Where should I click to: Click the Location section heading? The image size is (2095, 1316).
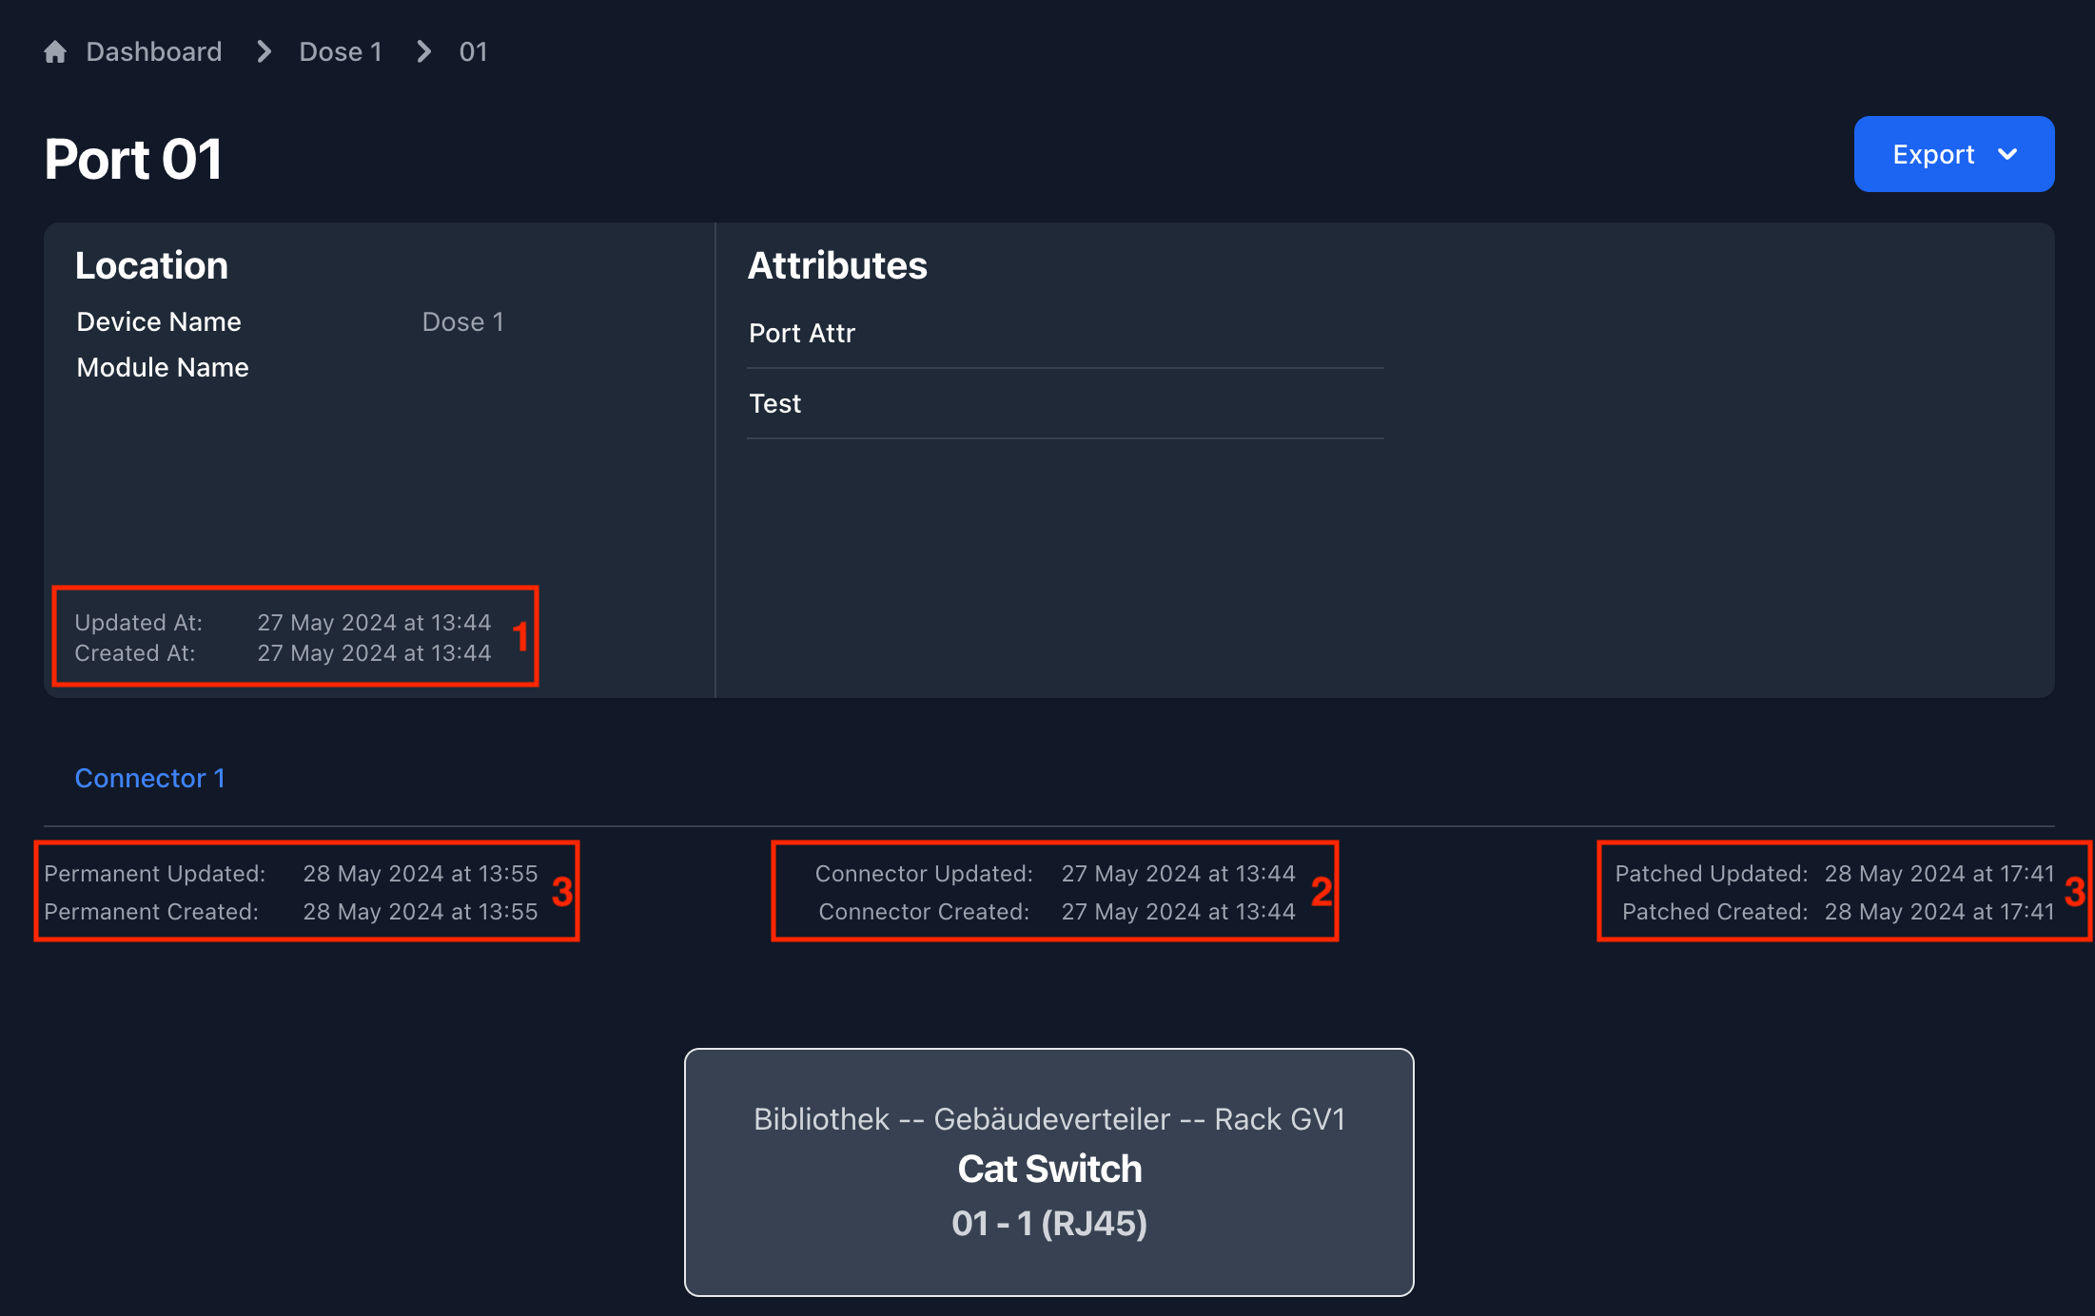[151, 265]
